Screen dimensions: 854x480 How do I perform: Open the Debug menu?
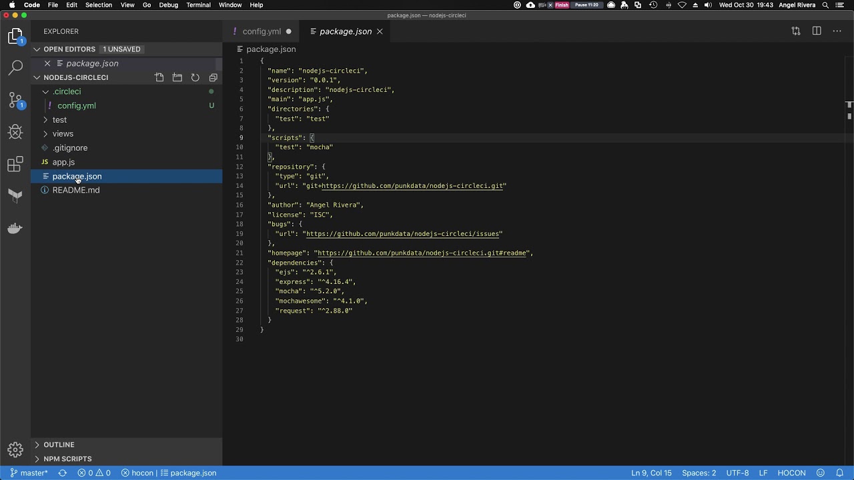tap(169, 5)
